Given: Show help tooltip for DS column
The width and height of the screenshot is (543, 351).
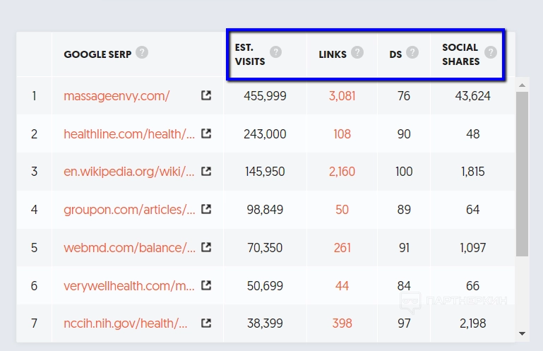Looking at the screenshot, I should coord(412,52).
